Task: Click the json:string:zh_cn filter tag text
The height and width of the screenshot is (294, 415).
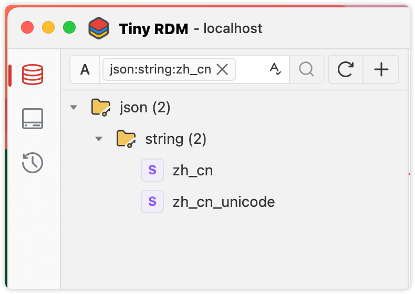Action: tap(160, 70)
